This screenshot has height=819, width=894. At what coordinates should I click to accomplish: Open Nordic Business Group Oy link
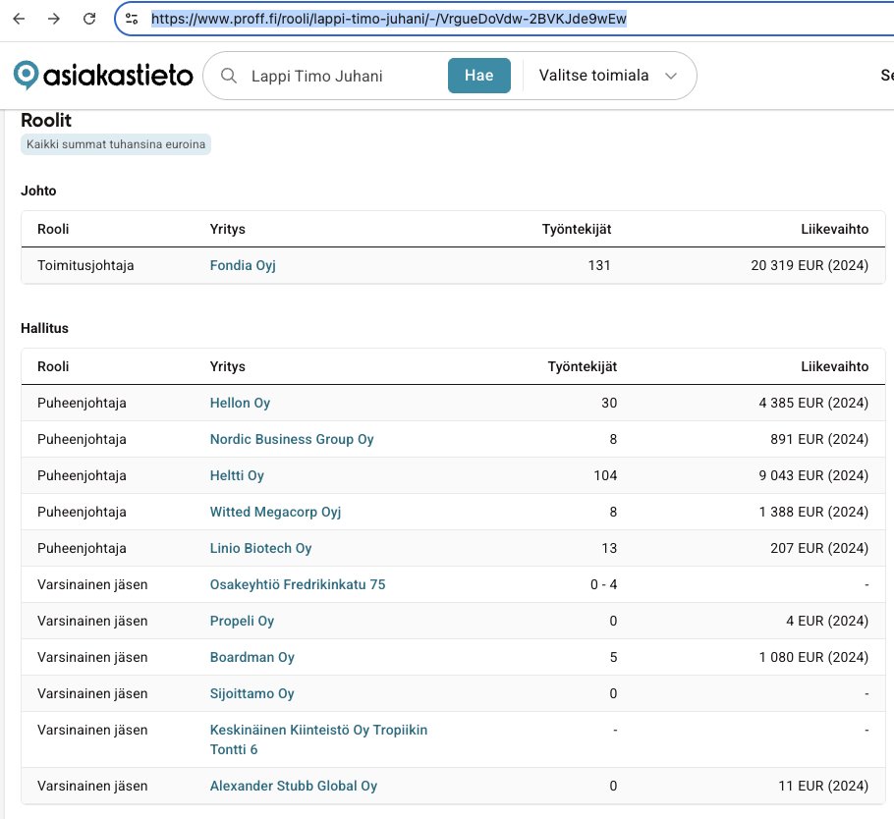point(292,439)
